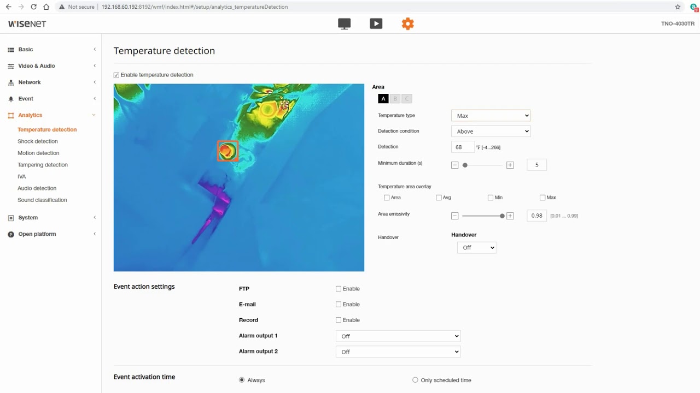This screenshot has width=700, height=393.
Task: Click the browser home icon
Action: [46, 7]
